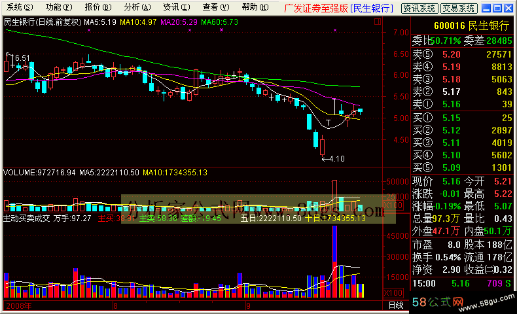Viewport: 517px width, 314px height.
Task: Click the 6.51 high price marker on chart
Action: coord(22,58)
